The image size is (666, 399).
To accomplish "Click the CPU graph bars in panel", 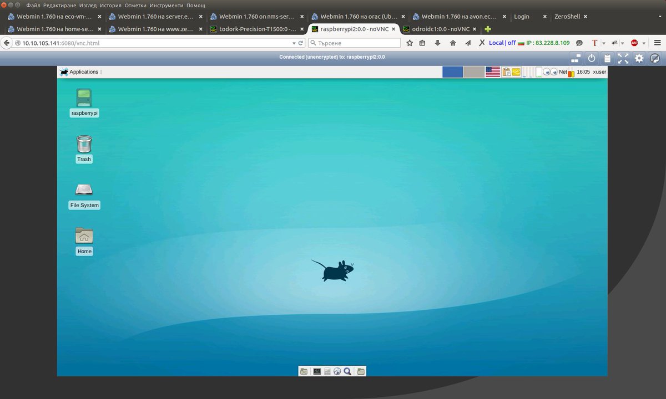I will [528, 72].
